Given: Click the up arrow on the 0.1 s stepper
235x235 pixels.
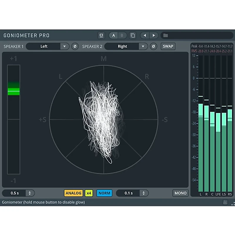Looking at the screenshot, I should (144, 192).
